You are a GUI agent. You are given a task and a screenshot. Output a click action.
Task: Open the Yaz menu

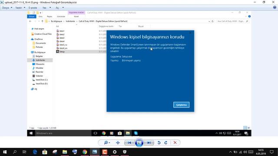coord(44,8)
